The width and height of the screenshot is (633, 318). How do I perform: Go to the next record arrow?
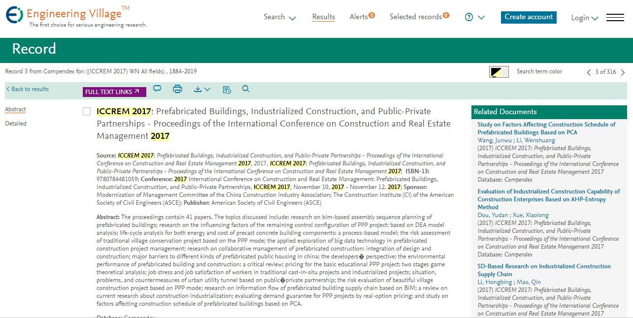click(x=623, y=72)
